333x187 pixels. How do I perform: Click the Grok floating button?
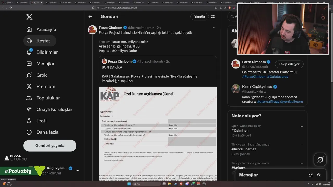(320, 160)
